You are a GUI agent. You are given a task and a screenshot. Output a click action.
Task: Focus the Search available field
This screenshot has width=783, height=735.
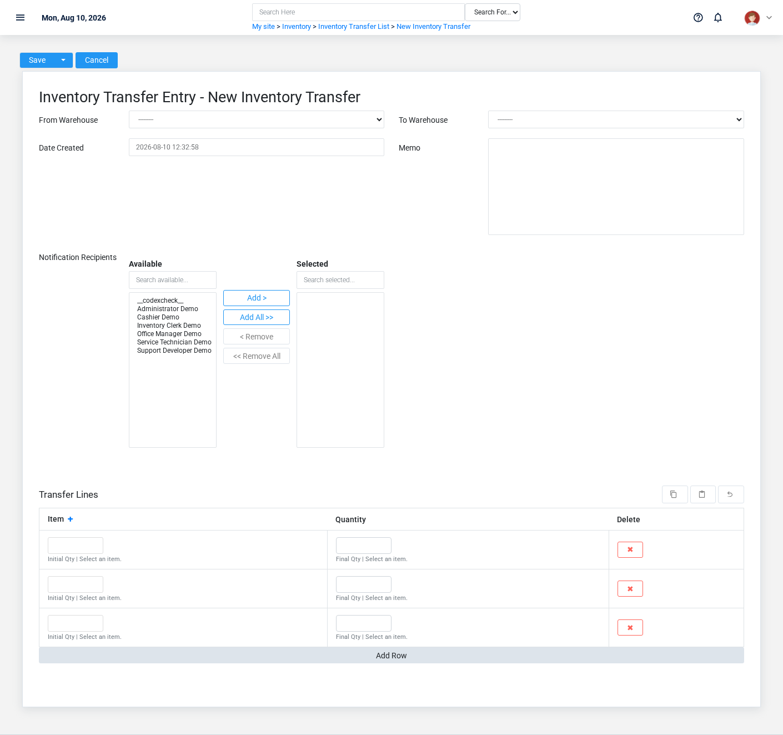173,280
